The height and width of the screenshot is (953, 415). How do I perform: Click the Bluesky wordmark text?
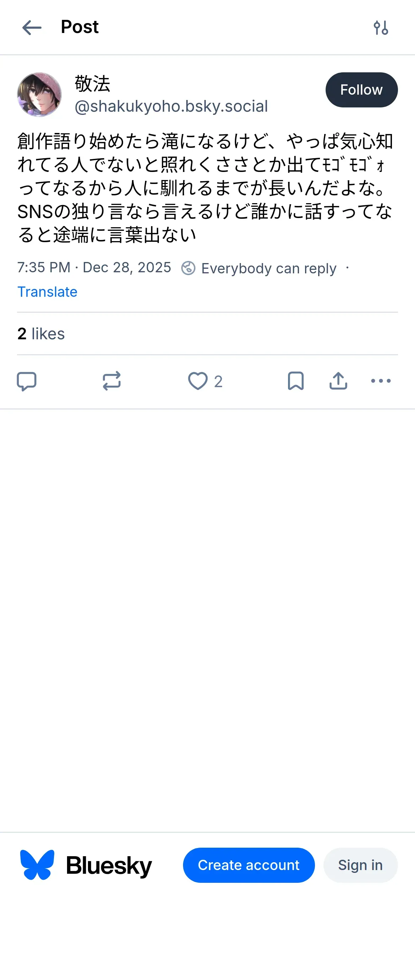point(109,866)
